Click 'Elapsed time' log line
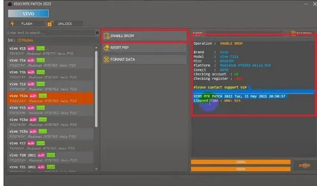The width and height of the screenshot is (317, 186). tap(217, 101)
